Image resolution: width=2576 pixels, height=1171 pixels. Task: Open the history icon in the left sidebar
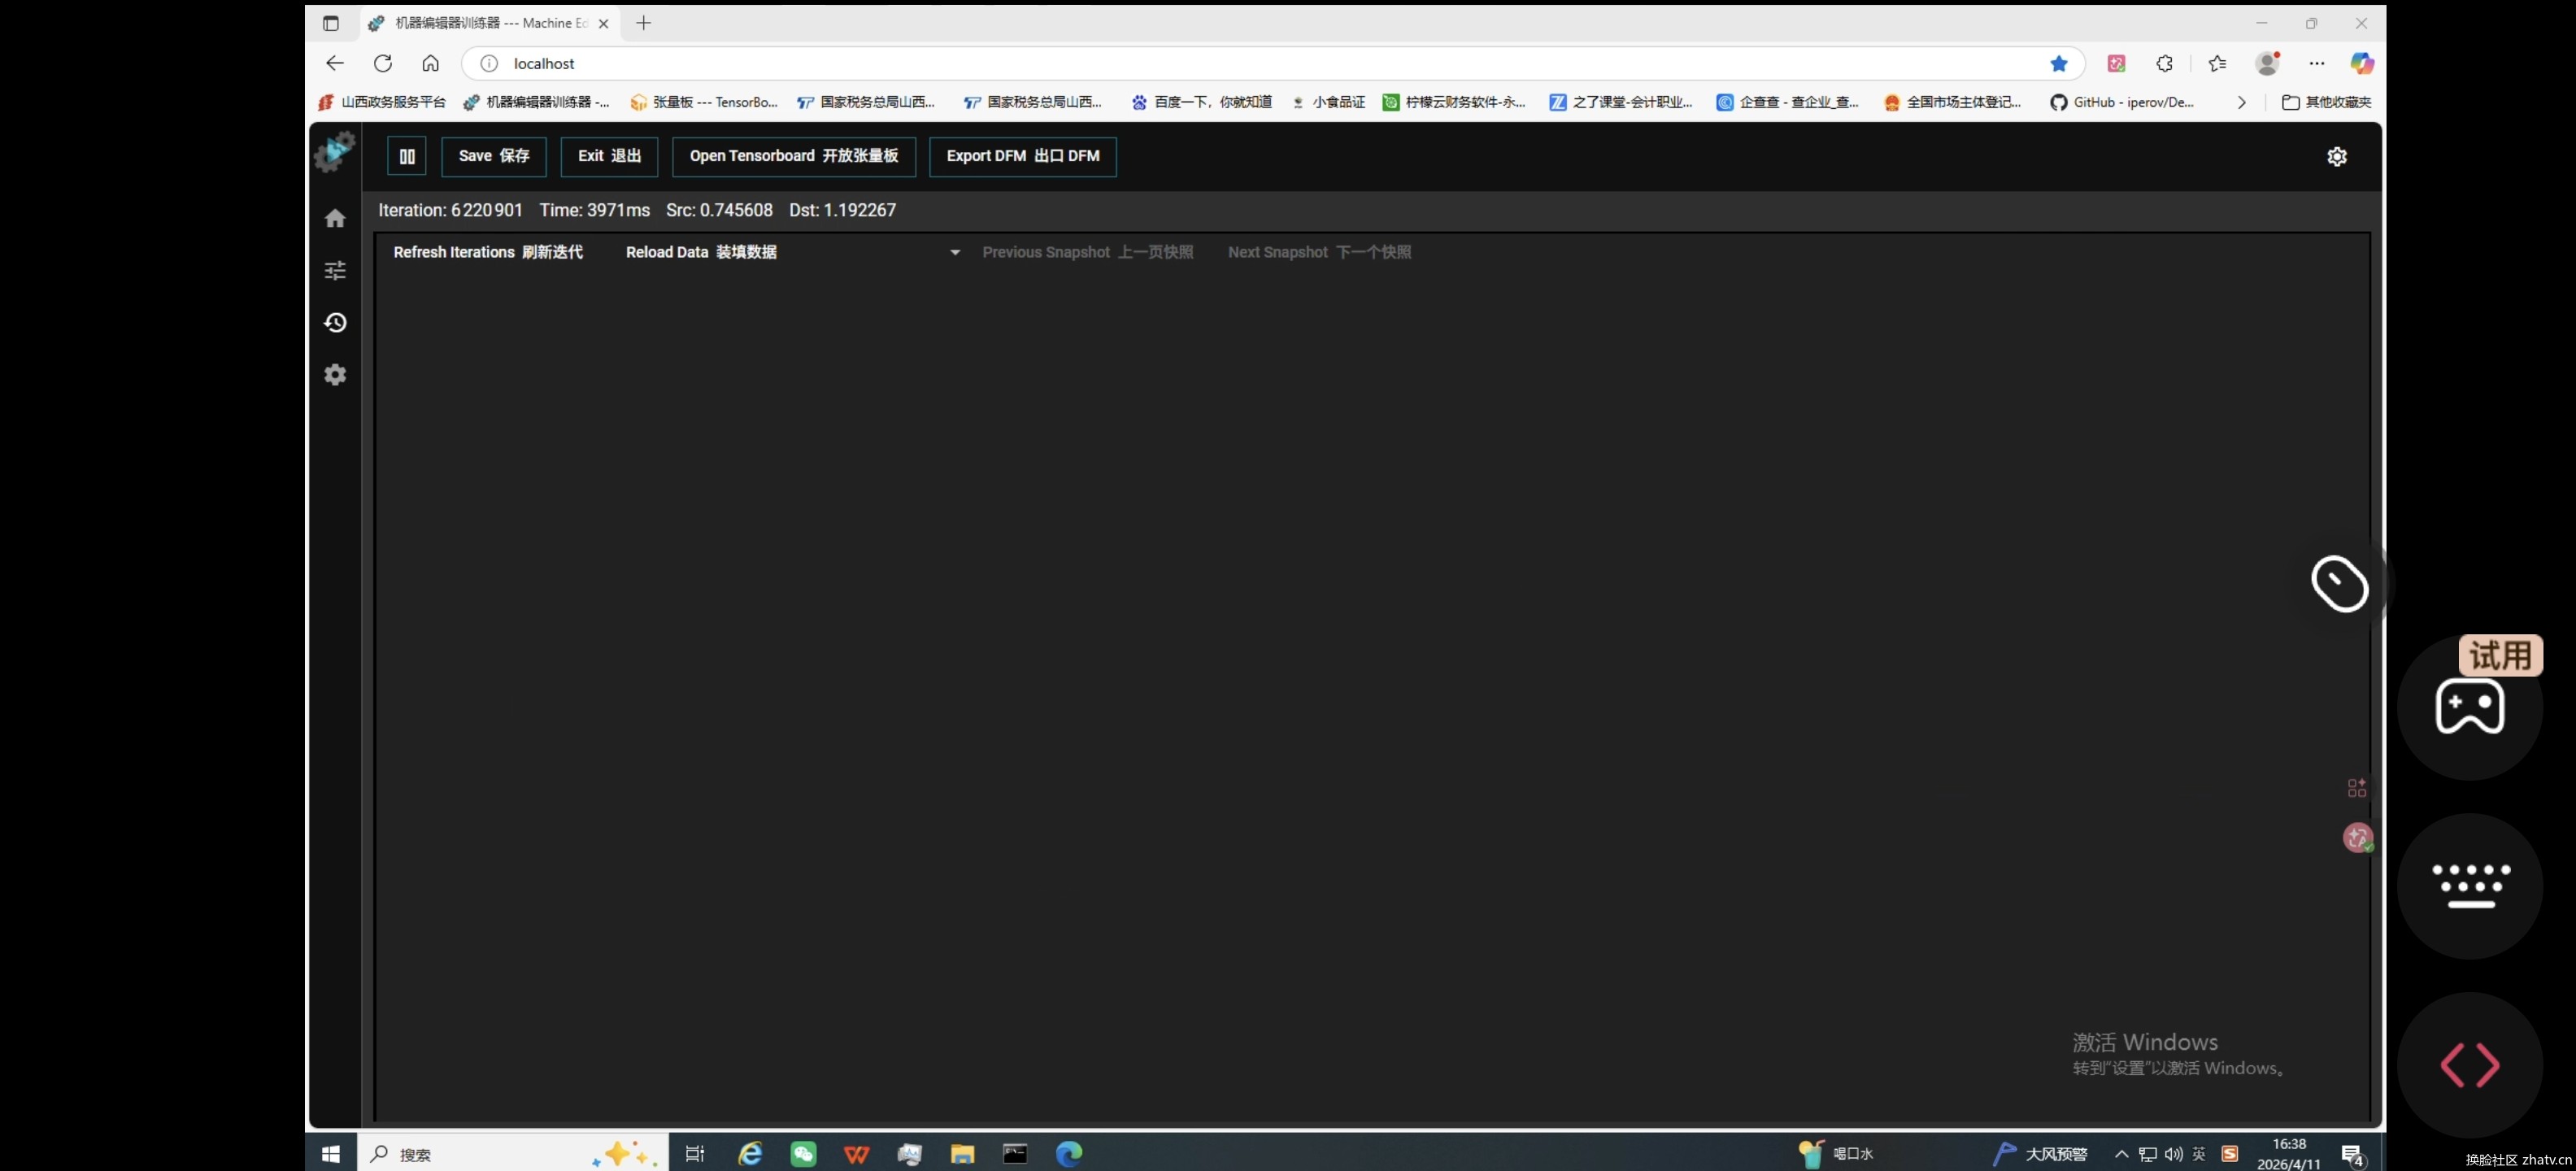pyautogui.click(x=335, y=322)
